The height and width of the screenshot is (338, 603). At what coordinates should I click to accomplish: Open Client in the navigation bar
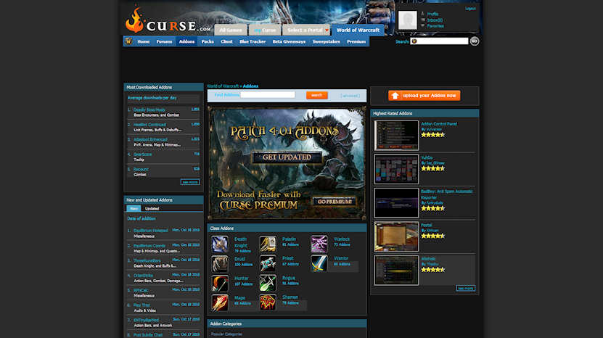tap(226, 41)
